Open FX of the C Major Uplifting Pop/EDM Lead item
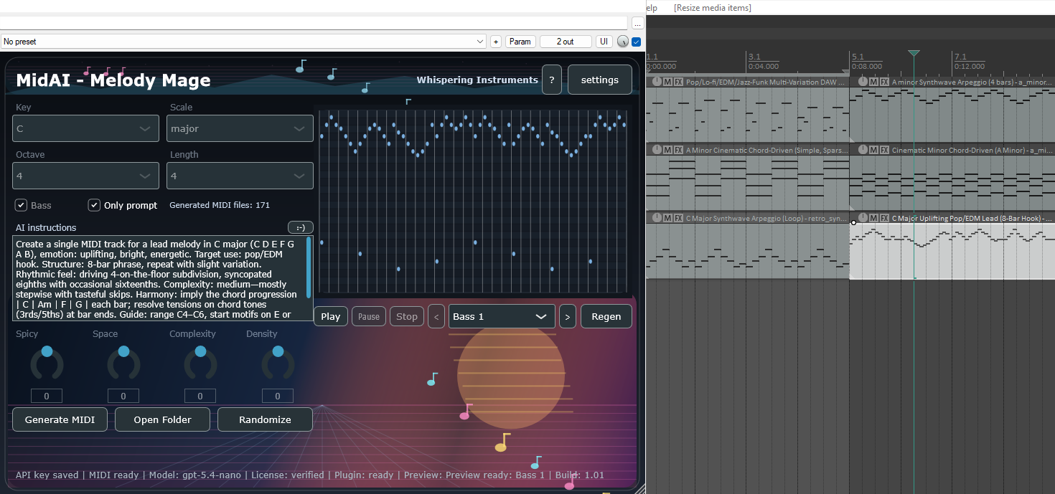This screenshot has width=1055, height=494. (x=884, y=218)
